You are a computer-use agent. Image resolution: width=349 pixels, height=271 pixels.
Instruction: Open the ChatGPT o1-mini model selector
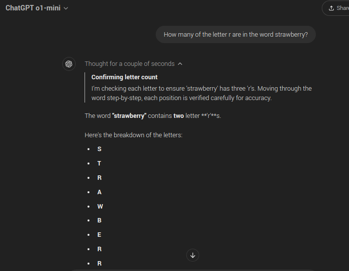(x=33, y=8)
